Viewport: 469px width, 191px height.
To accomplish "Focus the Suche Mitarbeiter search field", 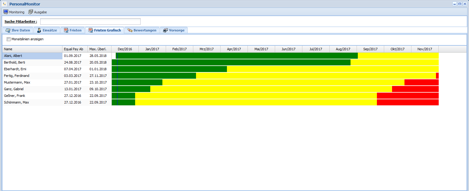I will (x=90, y=21).
